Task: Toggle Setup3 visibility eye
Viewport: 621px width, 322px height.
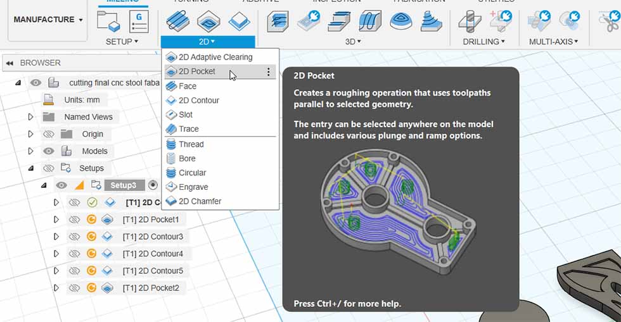Action: click(61, 185)
